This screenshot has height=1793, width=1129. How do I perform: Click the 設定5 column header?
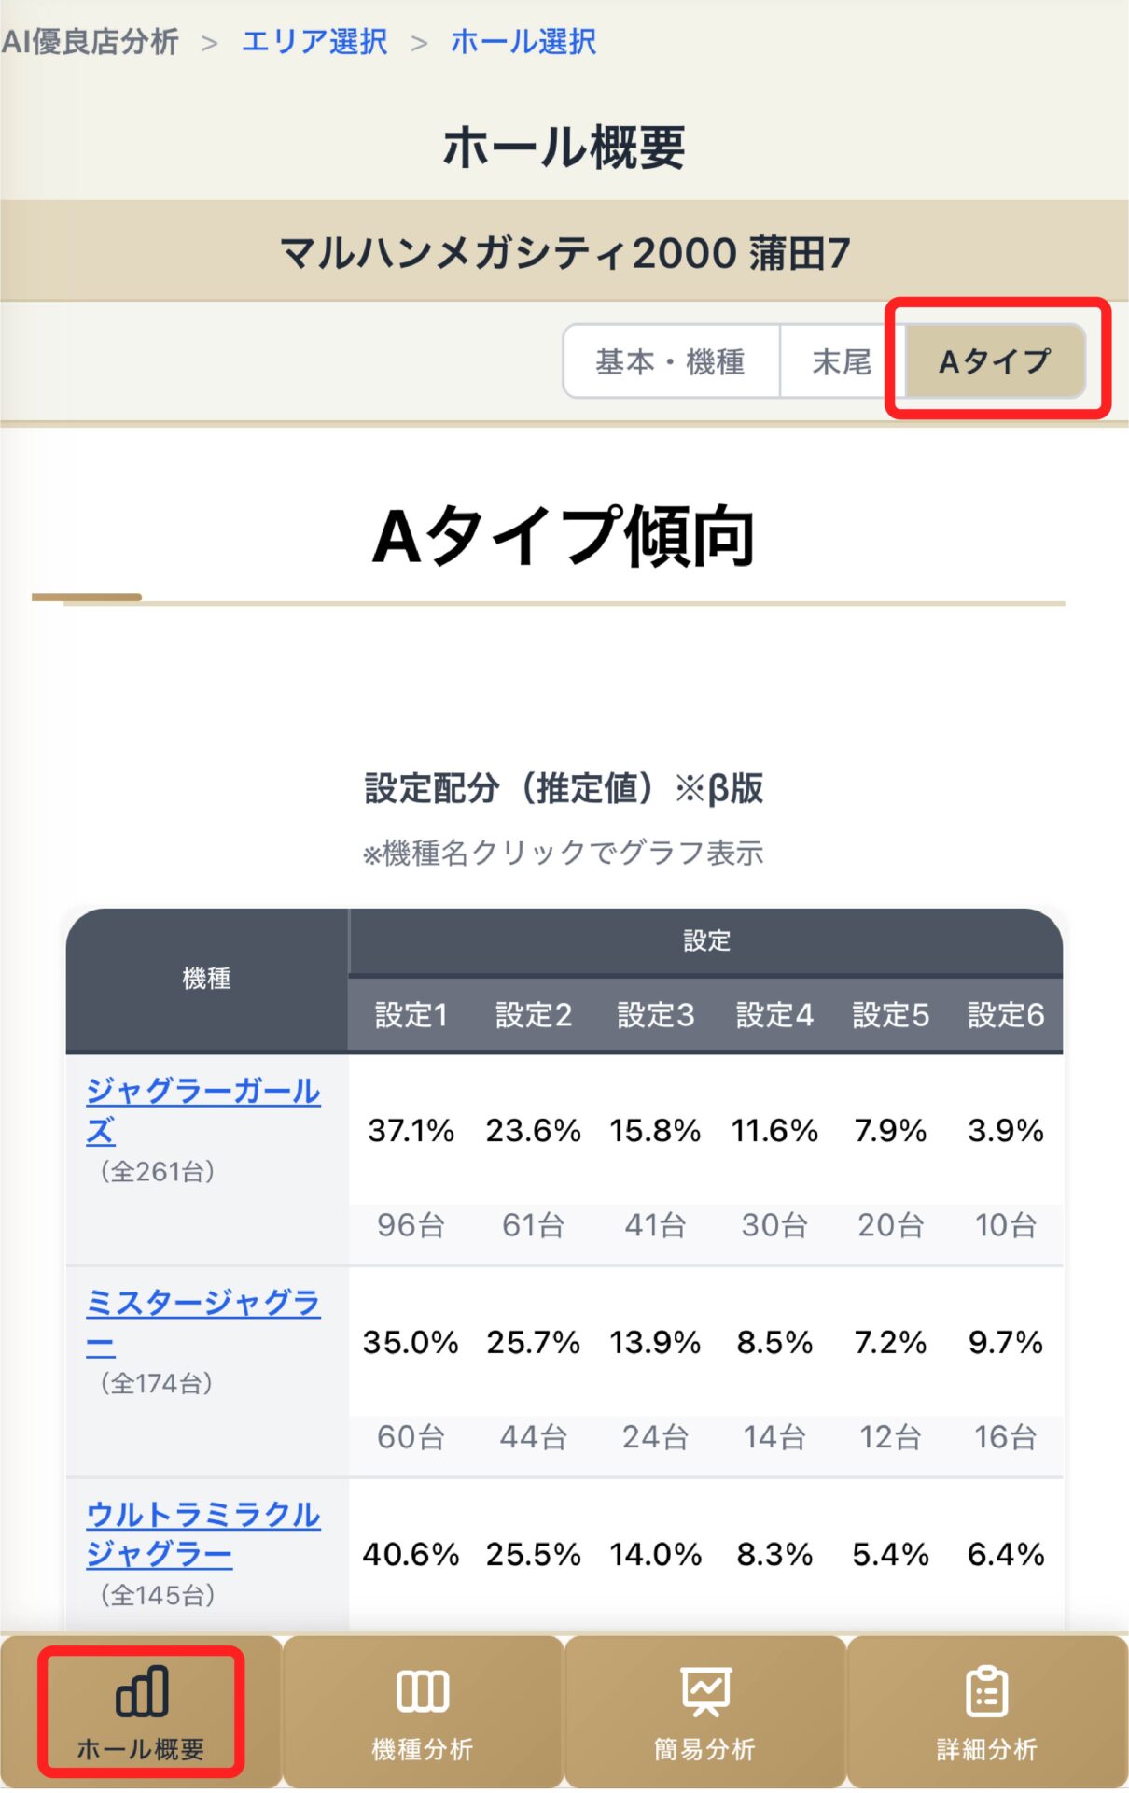[x=890, y=1015]
